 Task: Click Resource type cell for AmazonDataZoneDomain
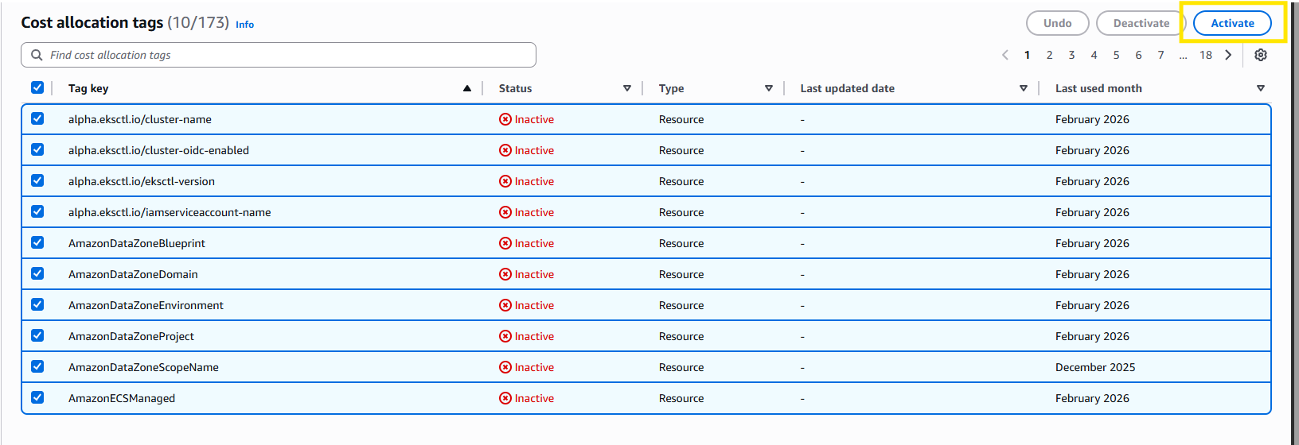tap(681, 274)
